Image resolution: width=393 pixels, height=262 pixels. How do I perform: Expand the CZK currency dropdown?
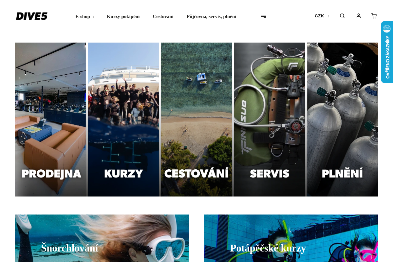(x=328, y=16)
